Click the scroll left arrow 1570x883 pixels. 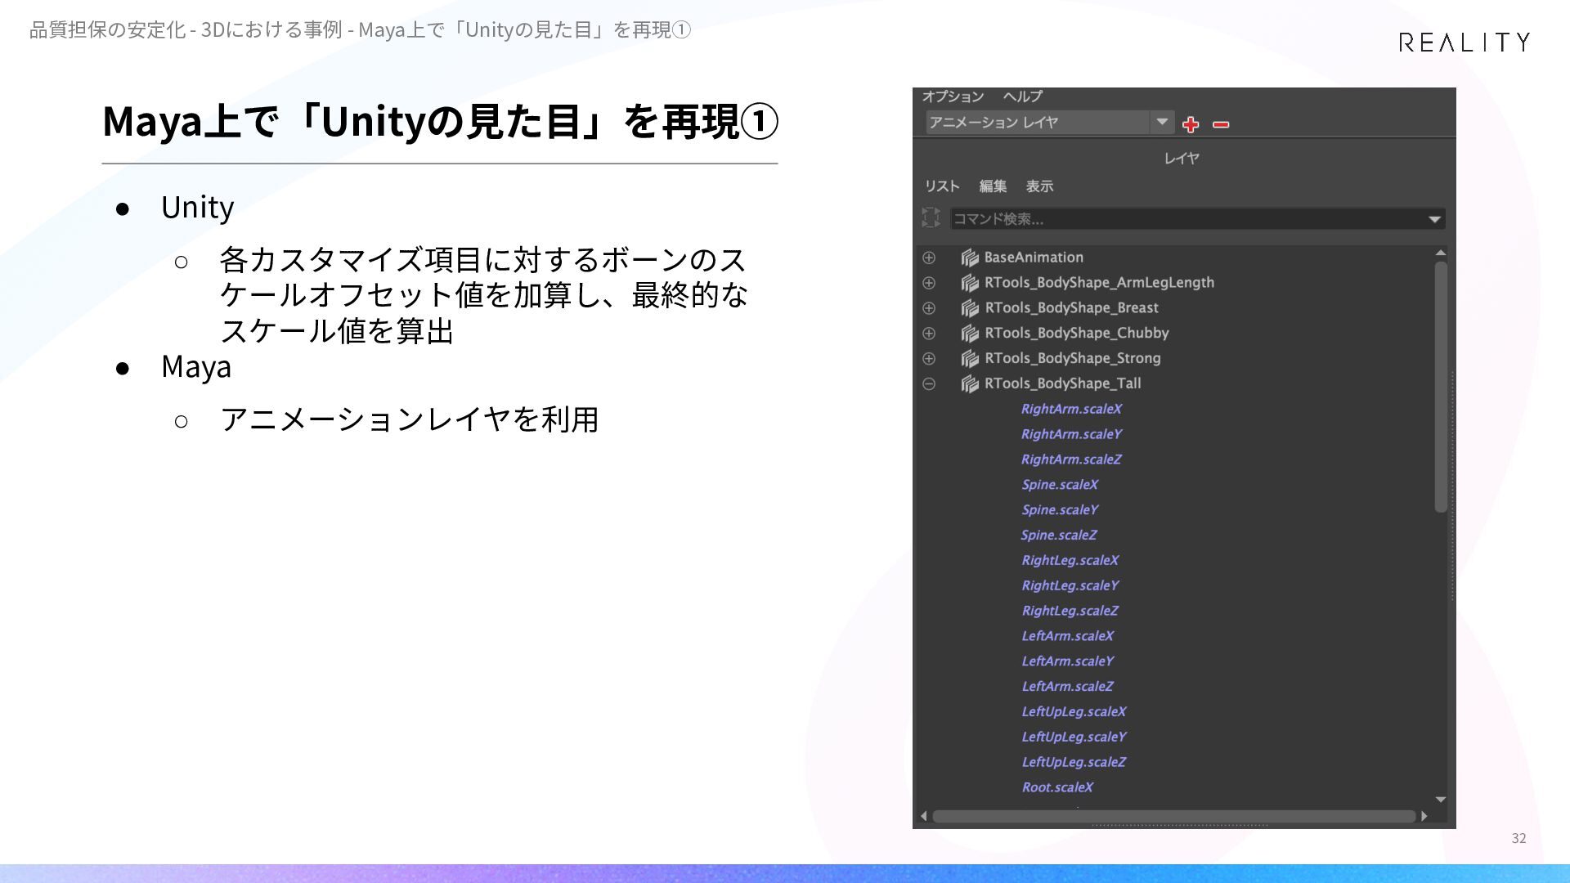pos(924,816)
